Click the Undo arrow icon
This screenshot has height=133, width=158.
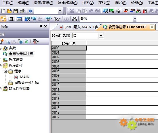tap(91, 11)
